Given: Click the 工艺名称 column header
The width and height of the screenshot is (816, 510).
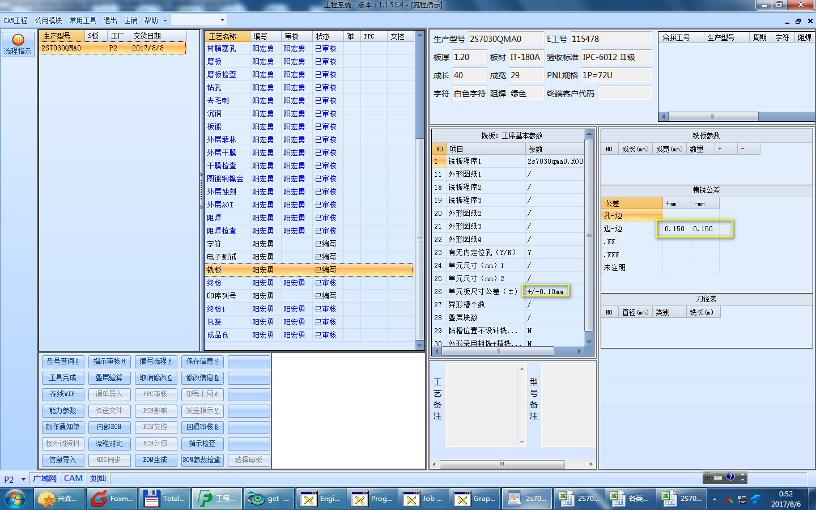Looking at the screenshot, I should 227,36.
